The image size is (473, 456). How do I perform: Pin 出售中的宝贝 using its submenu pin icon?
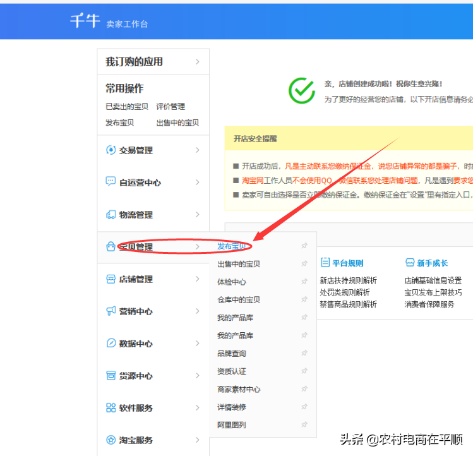pyautogui.click(x=304, y=263)
